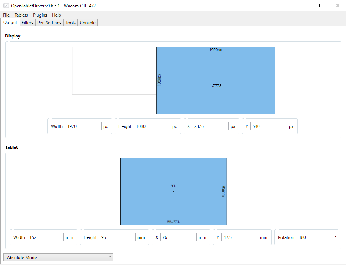This screenshot has width=346, height=265.
Task: Click the display Width input field
Action: 83,126
